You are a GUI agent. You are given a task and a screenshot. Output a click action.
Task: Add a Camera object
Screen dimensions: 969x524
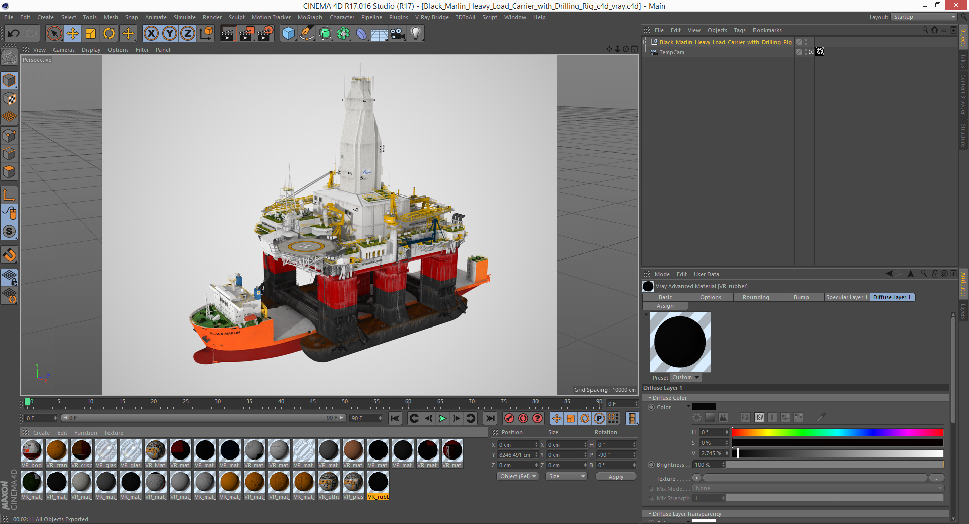point(398,34)
